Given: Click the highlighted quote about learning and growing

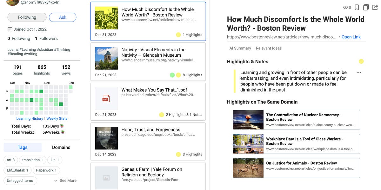Looking at the screenshot, I should coord(293,81).
